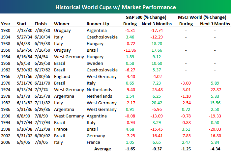231x153 pixels.
Task: Click the 1998 winner France cell
Action: [x=61, y=129]
